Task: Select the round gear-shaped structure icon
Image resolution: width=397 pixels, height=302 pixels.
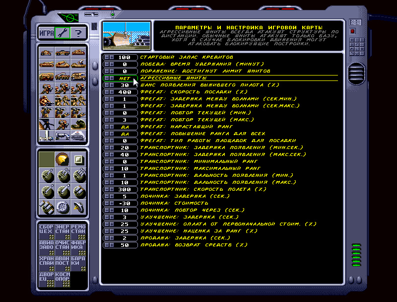Action: coord(63,207)
